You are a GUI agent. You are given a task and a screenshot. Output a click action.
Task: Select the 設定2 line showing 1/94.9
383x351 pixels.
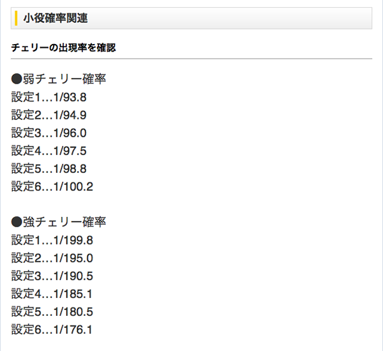click(49, 116)
